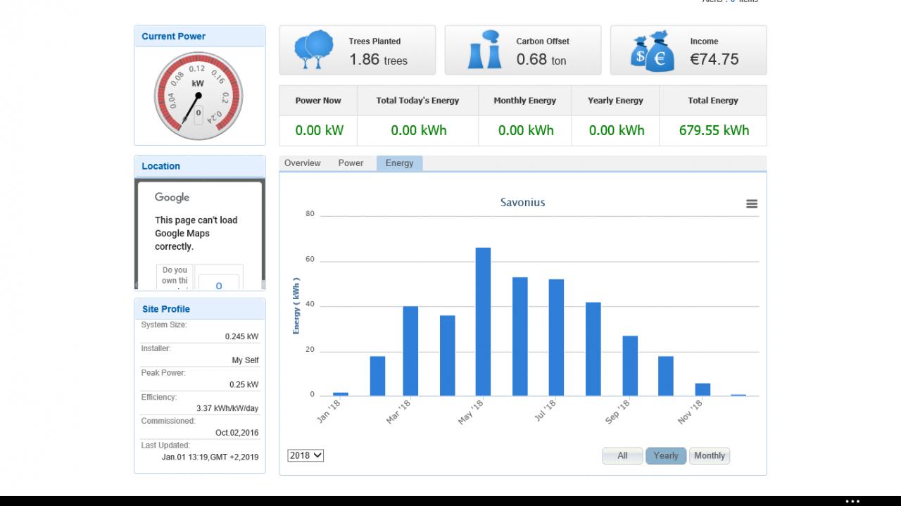Select the Yearly range button
This screenshot has width=901, height=506.
tap(666, 456)
